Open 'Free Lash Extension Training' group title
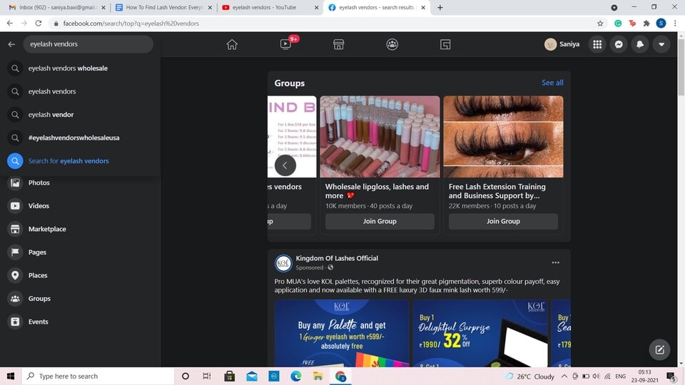 [497, 191]
